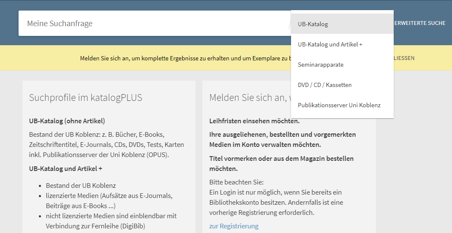Click 'Leihfristen einsehen möchten.' text

(x=255, y=121)
